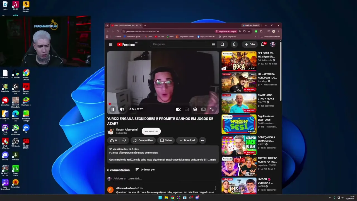This screenshot has height=201, width=357.
Task: Open the on-screen keyboard in the search box
Action: click(213, 44)
